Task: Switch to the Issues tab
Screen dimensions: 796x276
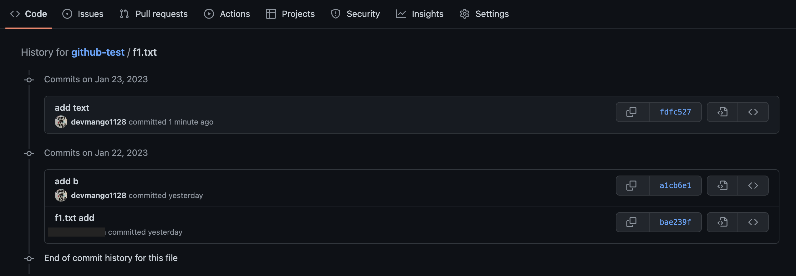Action: click(x=83, y=14)
